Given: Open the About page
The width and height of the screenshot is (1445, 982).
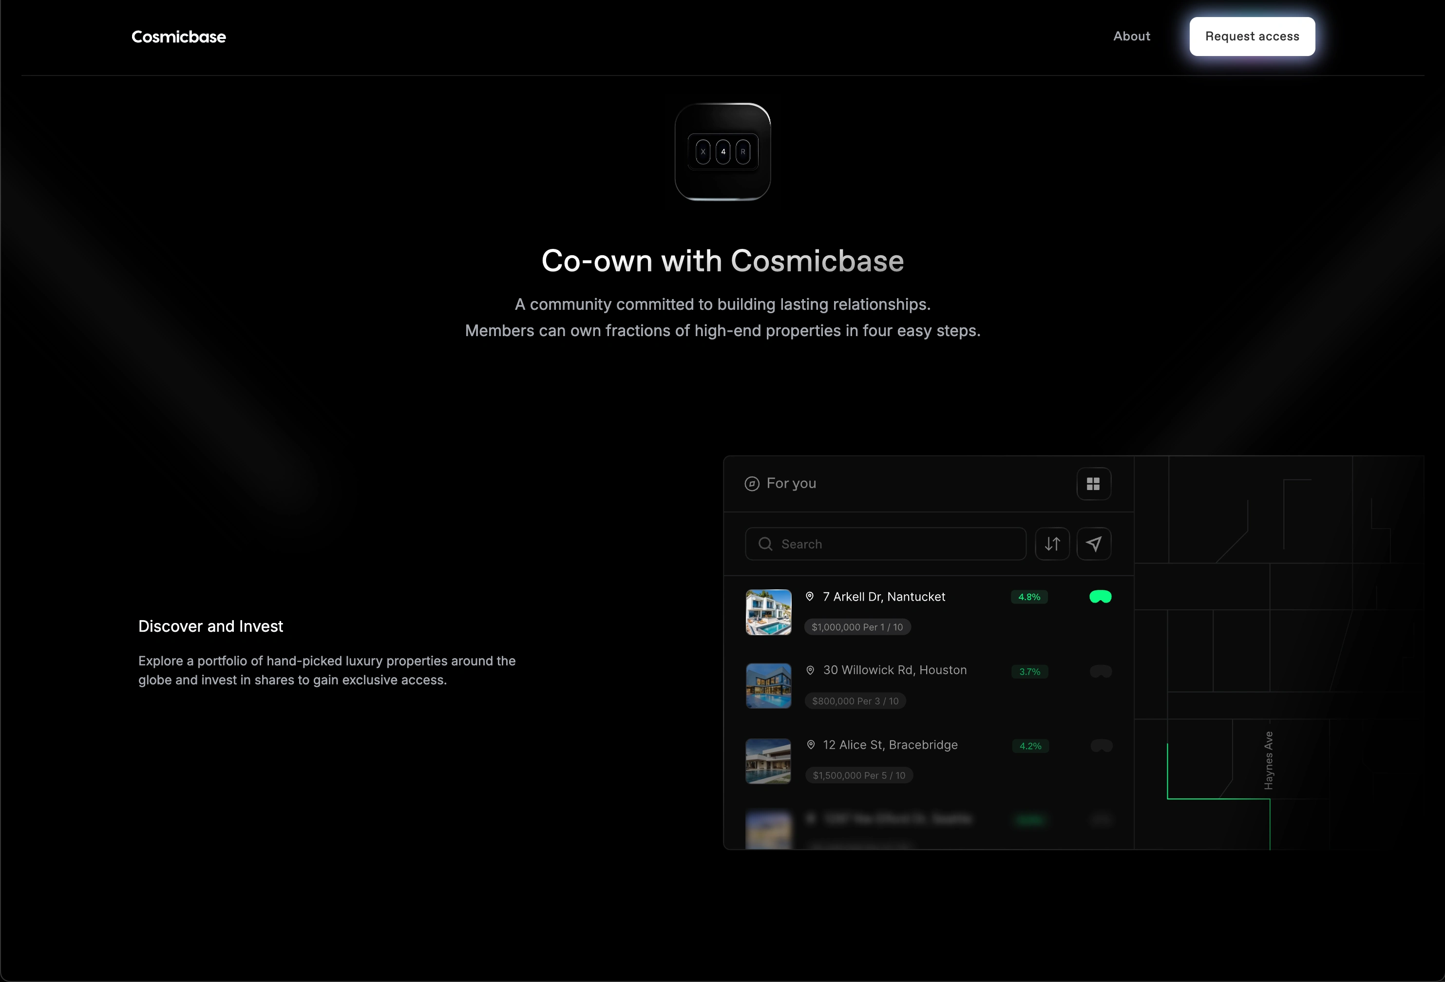Looking at the screenshot, I should 1131,36.
